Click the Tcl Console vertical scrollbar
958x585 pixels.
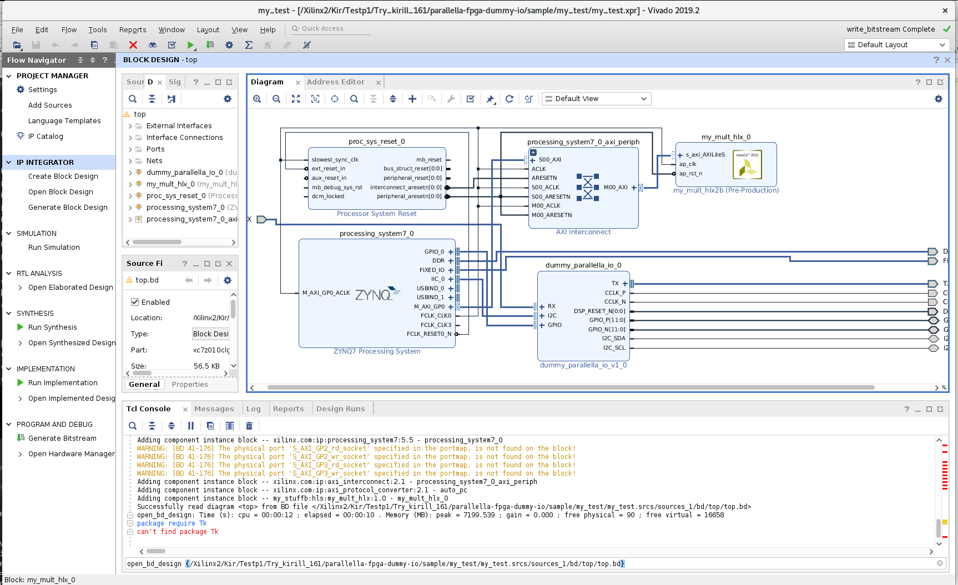coord(939,528)
